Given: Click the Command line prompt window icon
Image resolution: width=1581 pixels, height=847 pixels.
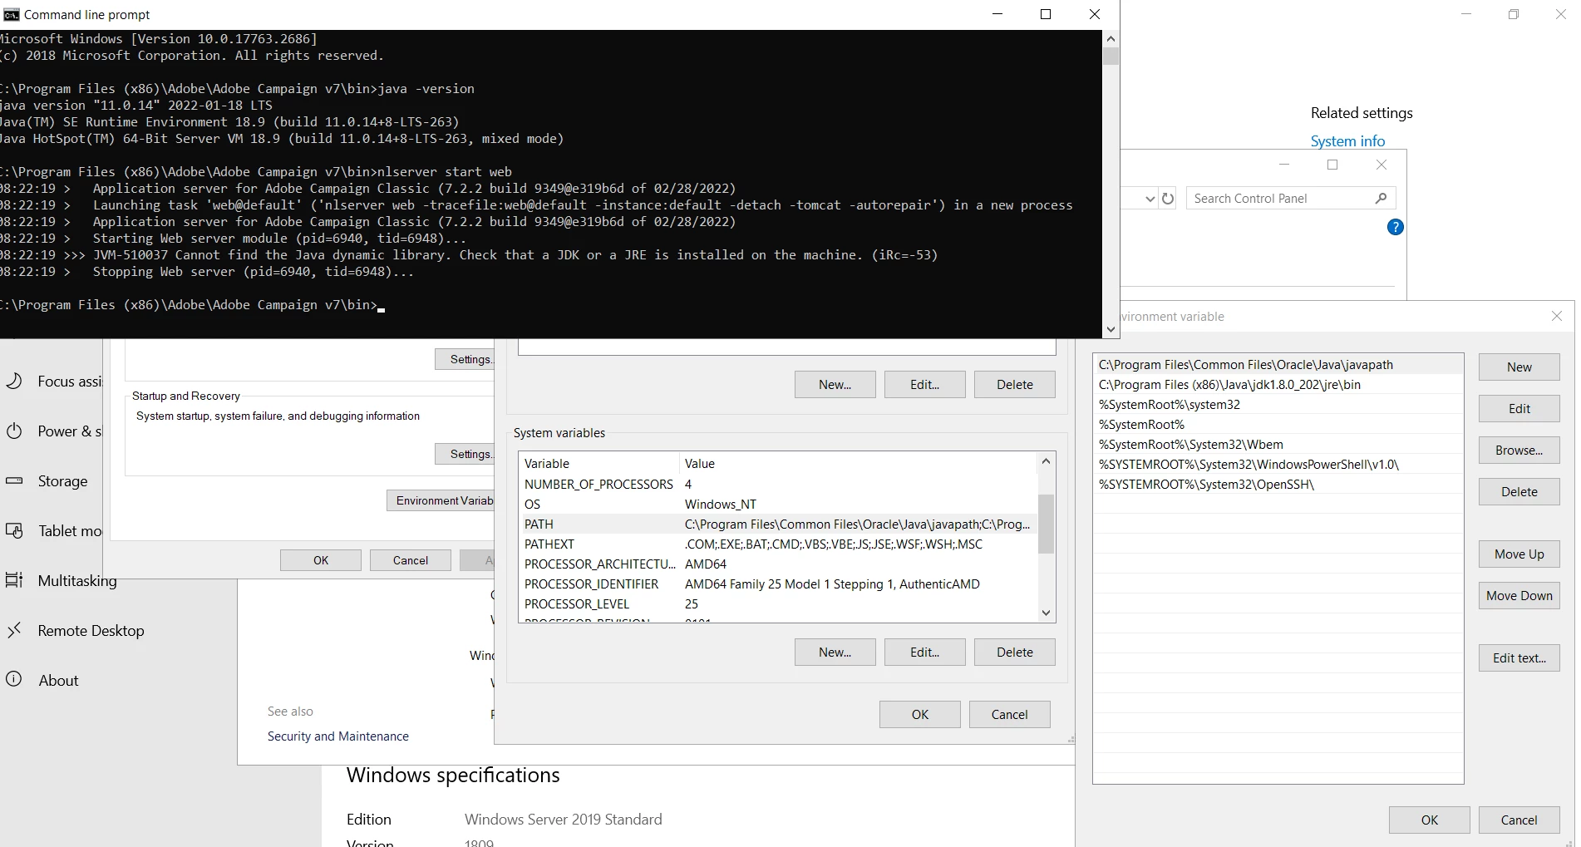Looking at the screenshot, I should click(x=11, y=14).
